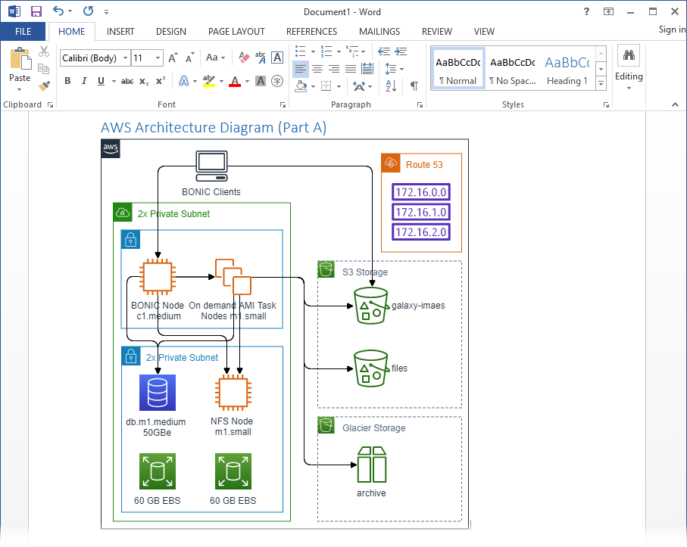
Task: Collapse the ribbon with the caret
Action: [675, 104]
